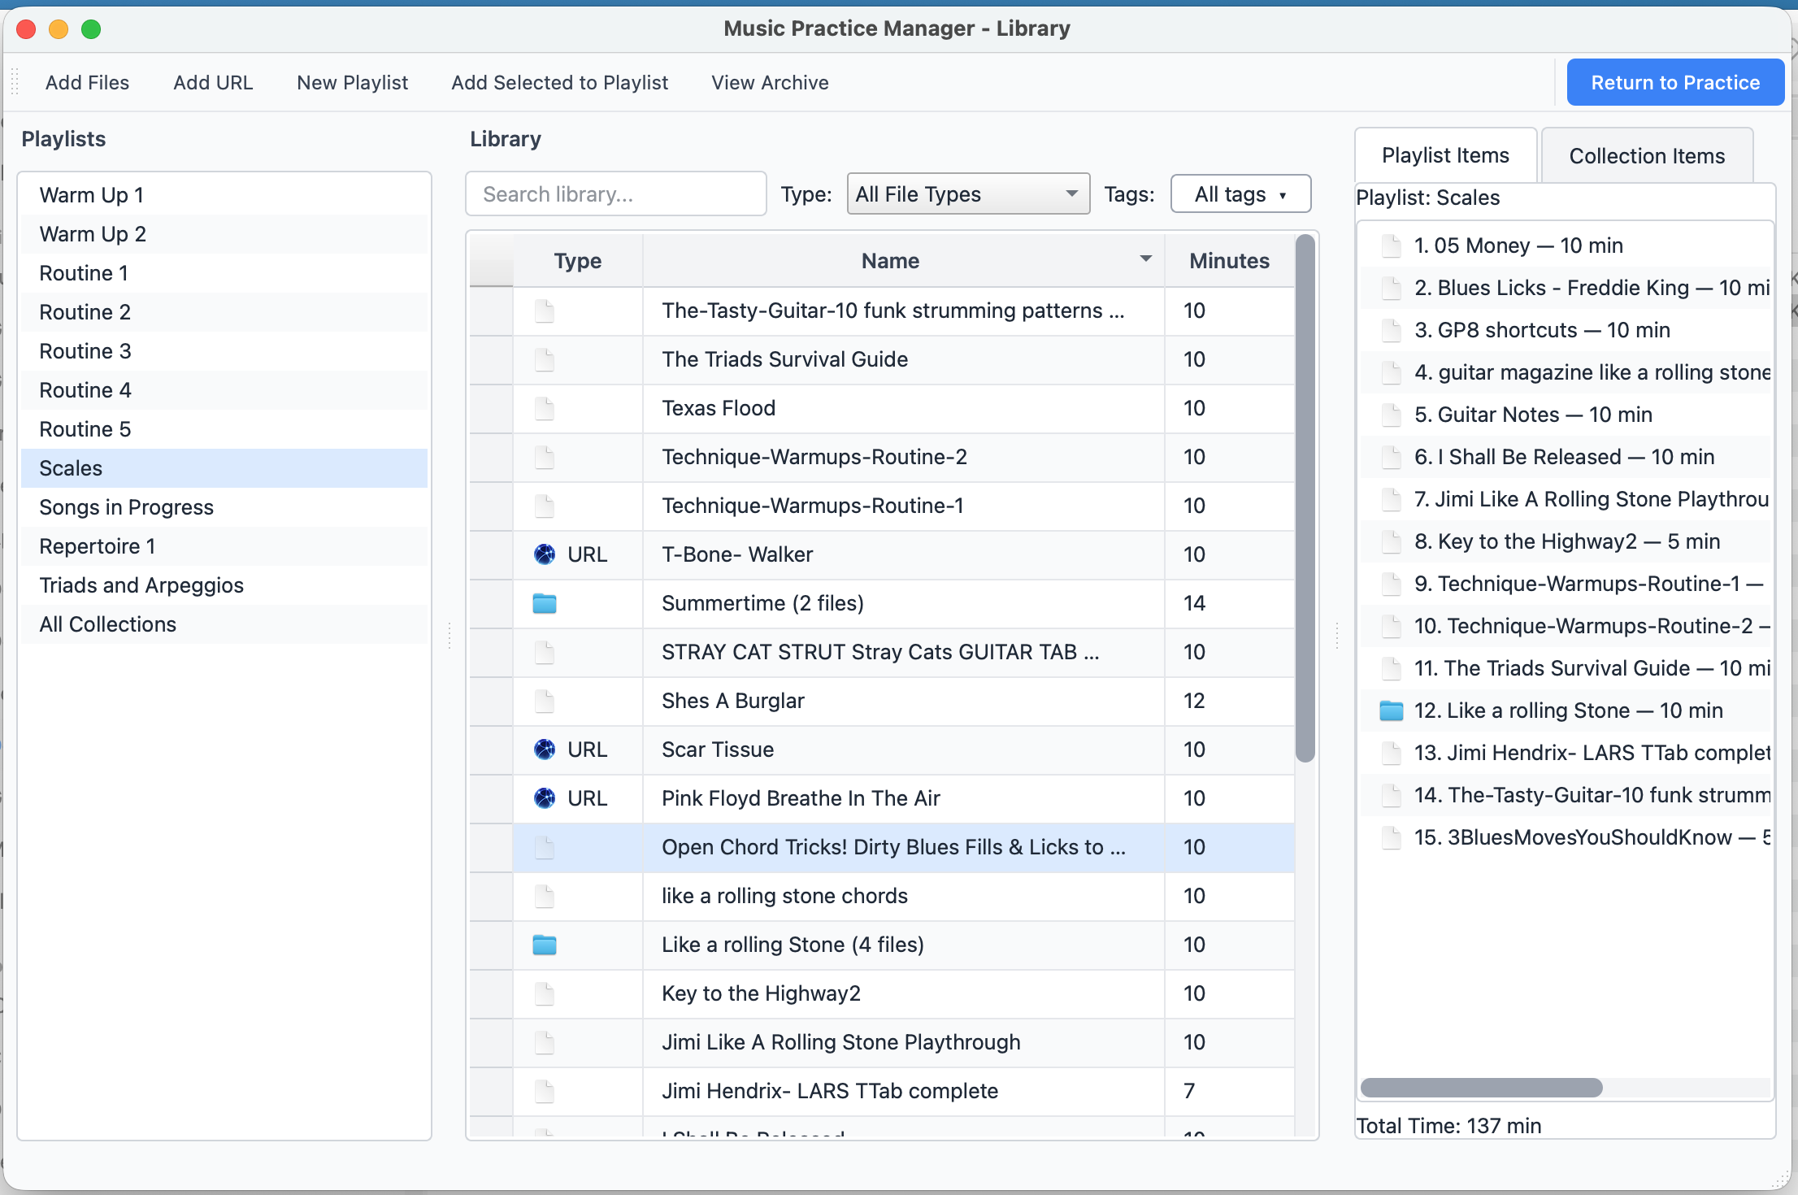Select 13. Jimi Hendrix- LARS TTab playlist item
The image size is (1798, 1195).
pos(1566,753)
